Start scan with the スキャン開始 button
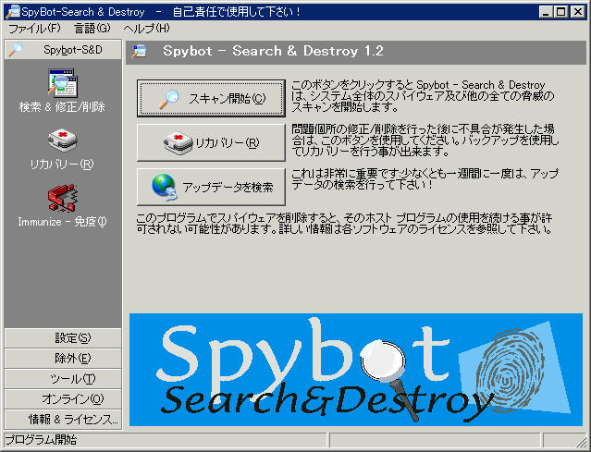Screen dimensions: 591x452 pos(211,98)
